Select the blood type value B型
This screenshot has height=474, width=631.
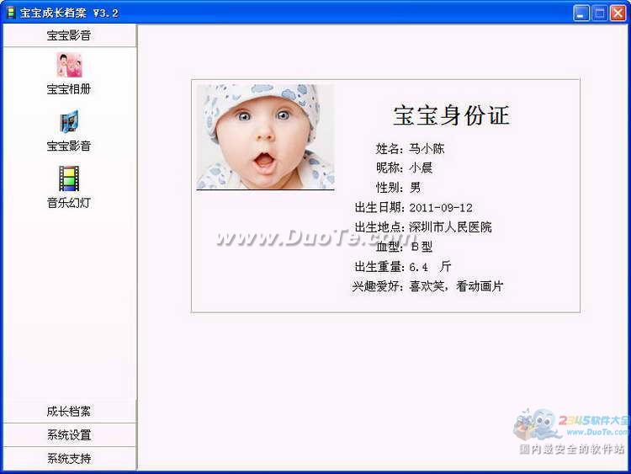(421, 247)
